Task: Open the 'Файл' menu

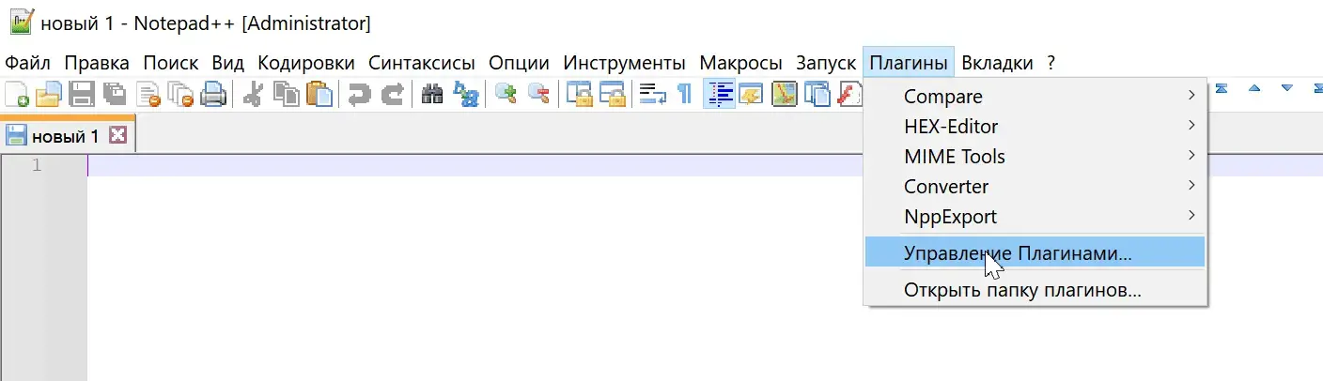Action: (x=28, y=63)
